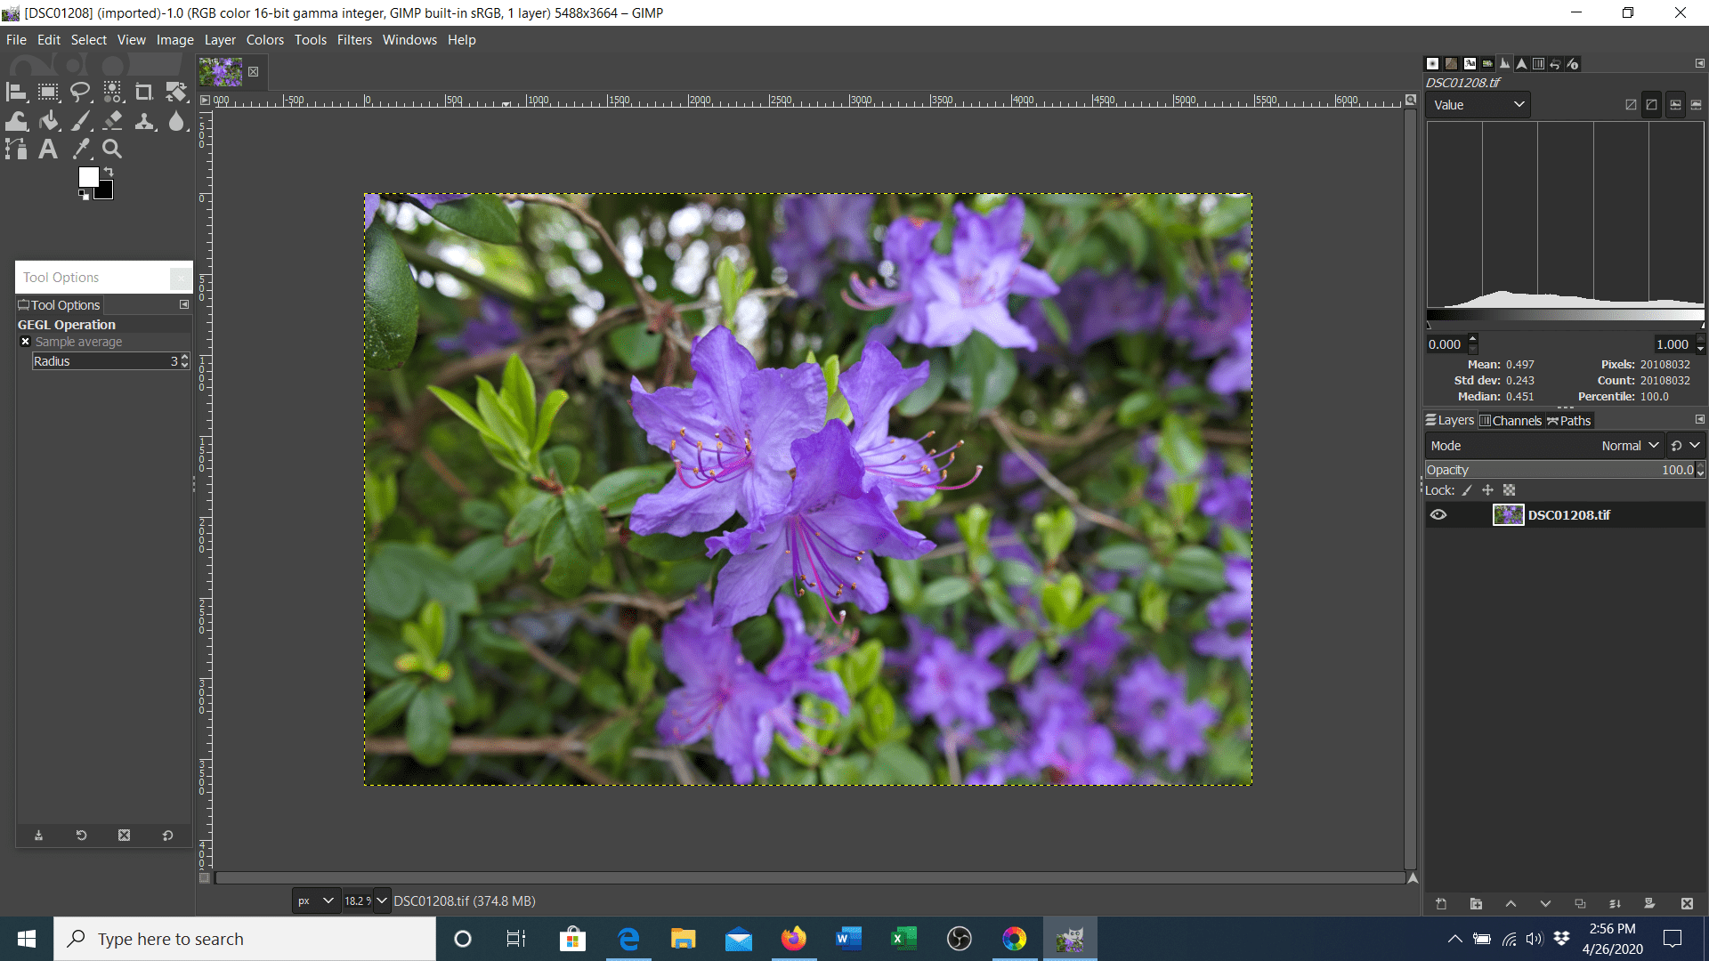The height and width of the screenshot is (961, 1709).
Task: Open the Brushes dock tab
Action: 1432,64
